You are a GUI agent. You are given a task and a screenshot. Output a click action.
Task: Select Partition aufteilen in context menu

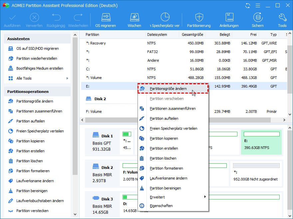pos(173,118)
